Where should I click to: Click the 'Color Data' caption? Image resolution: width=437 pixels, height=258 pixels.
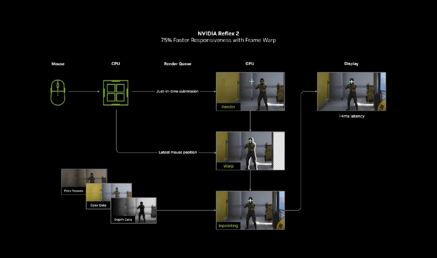click(x=98, y=205)
